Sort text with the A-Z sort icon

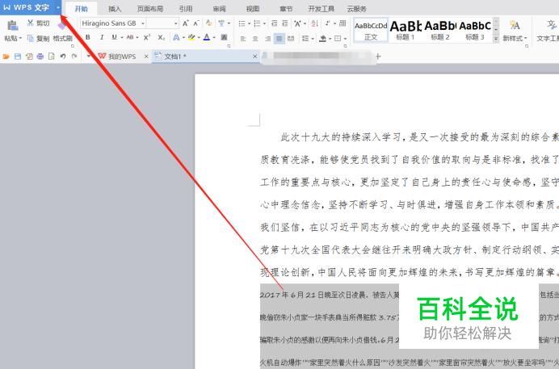(x=314, y=23)
